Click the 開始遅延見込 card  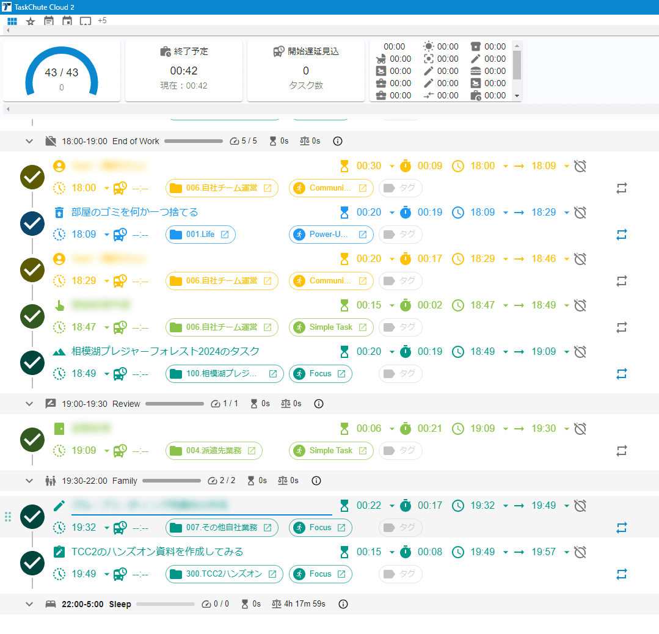click(x=306, y=71)
